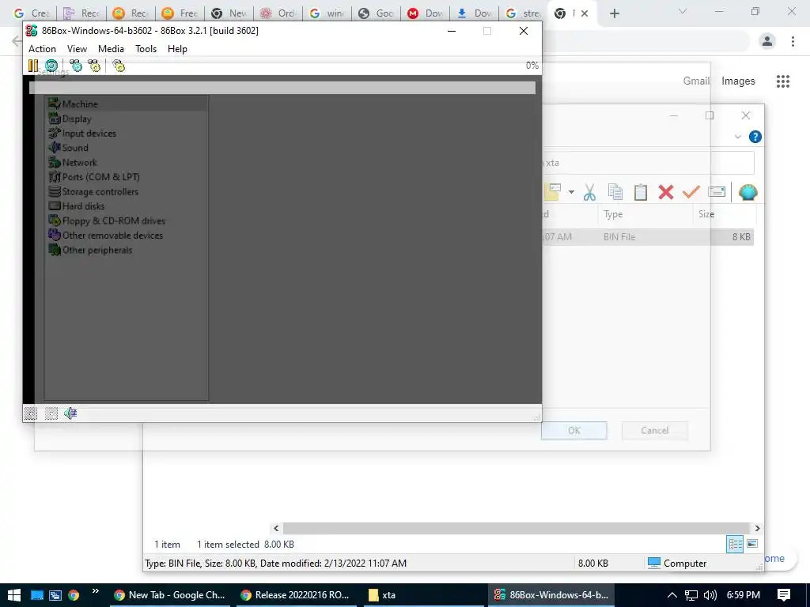Open the notification center icon
The height and width of the screenshot is (607, 810).
(784, 594)
